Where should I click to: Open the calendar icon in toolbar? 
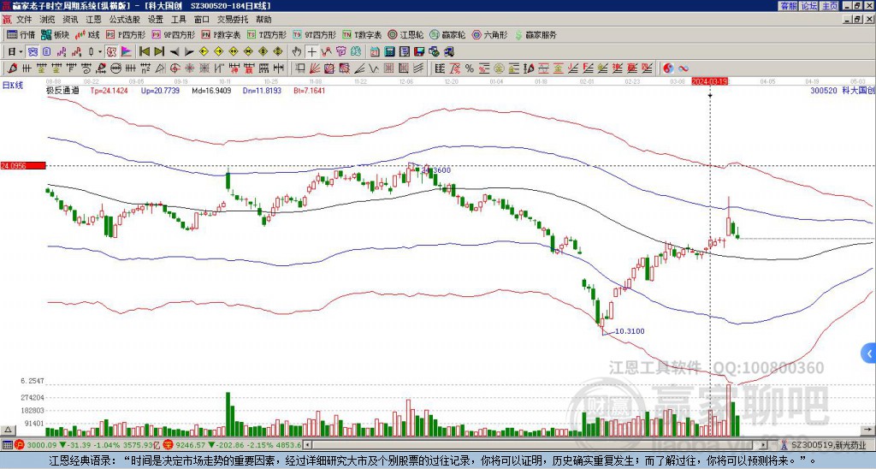pos(375,52)
